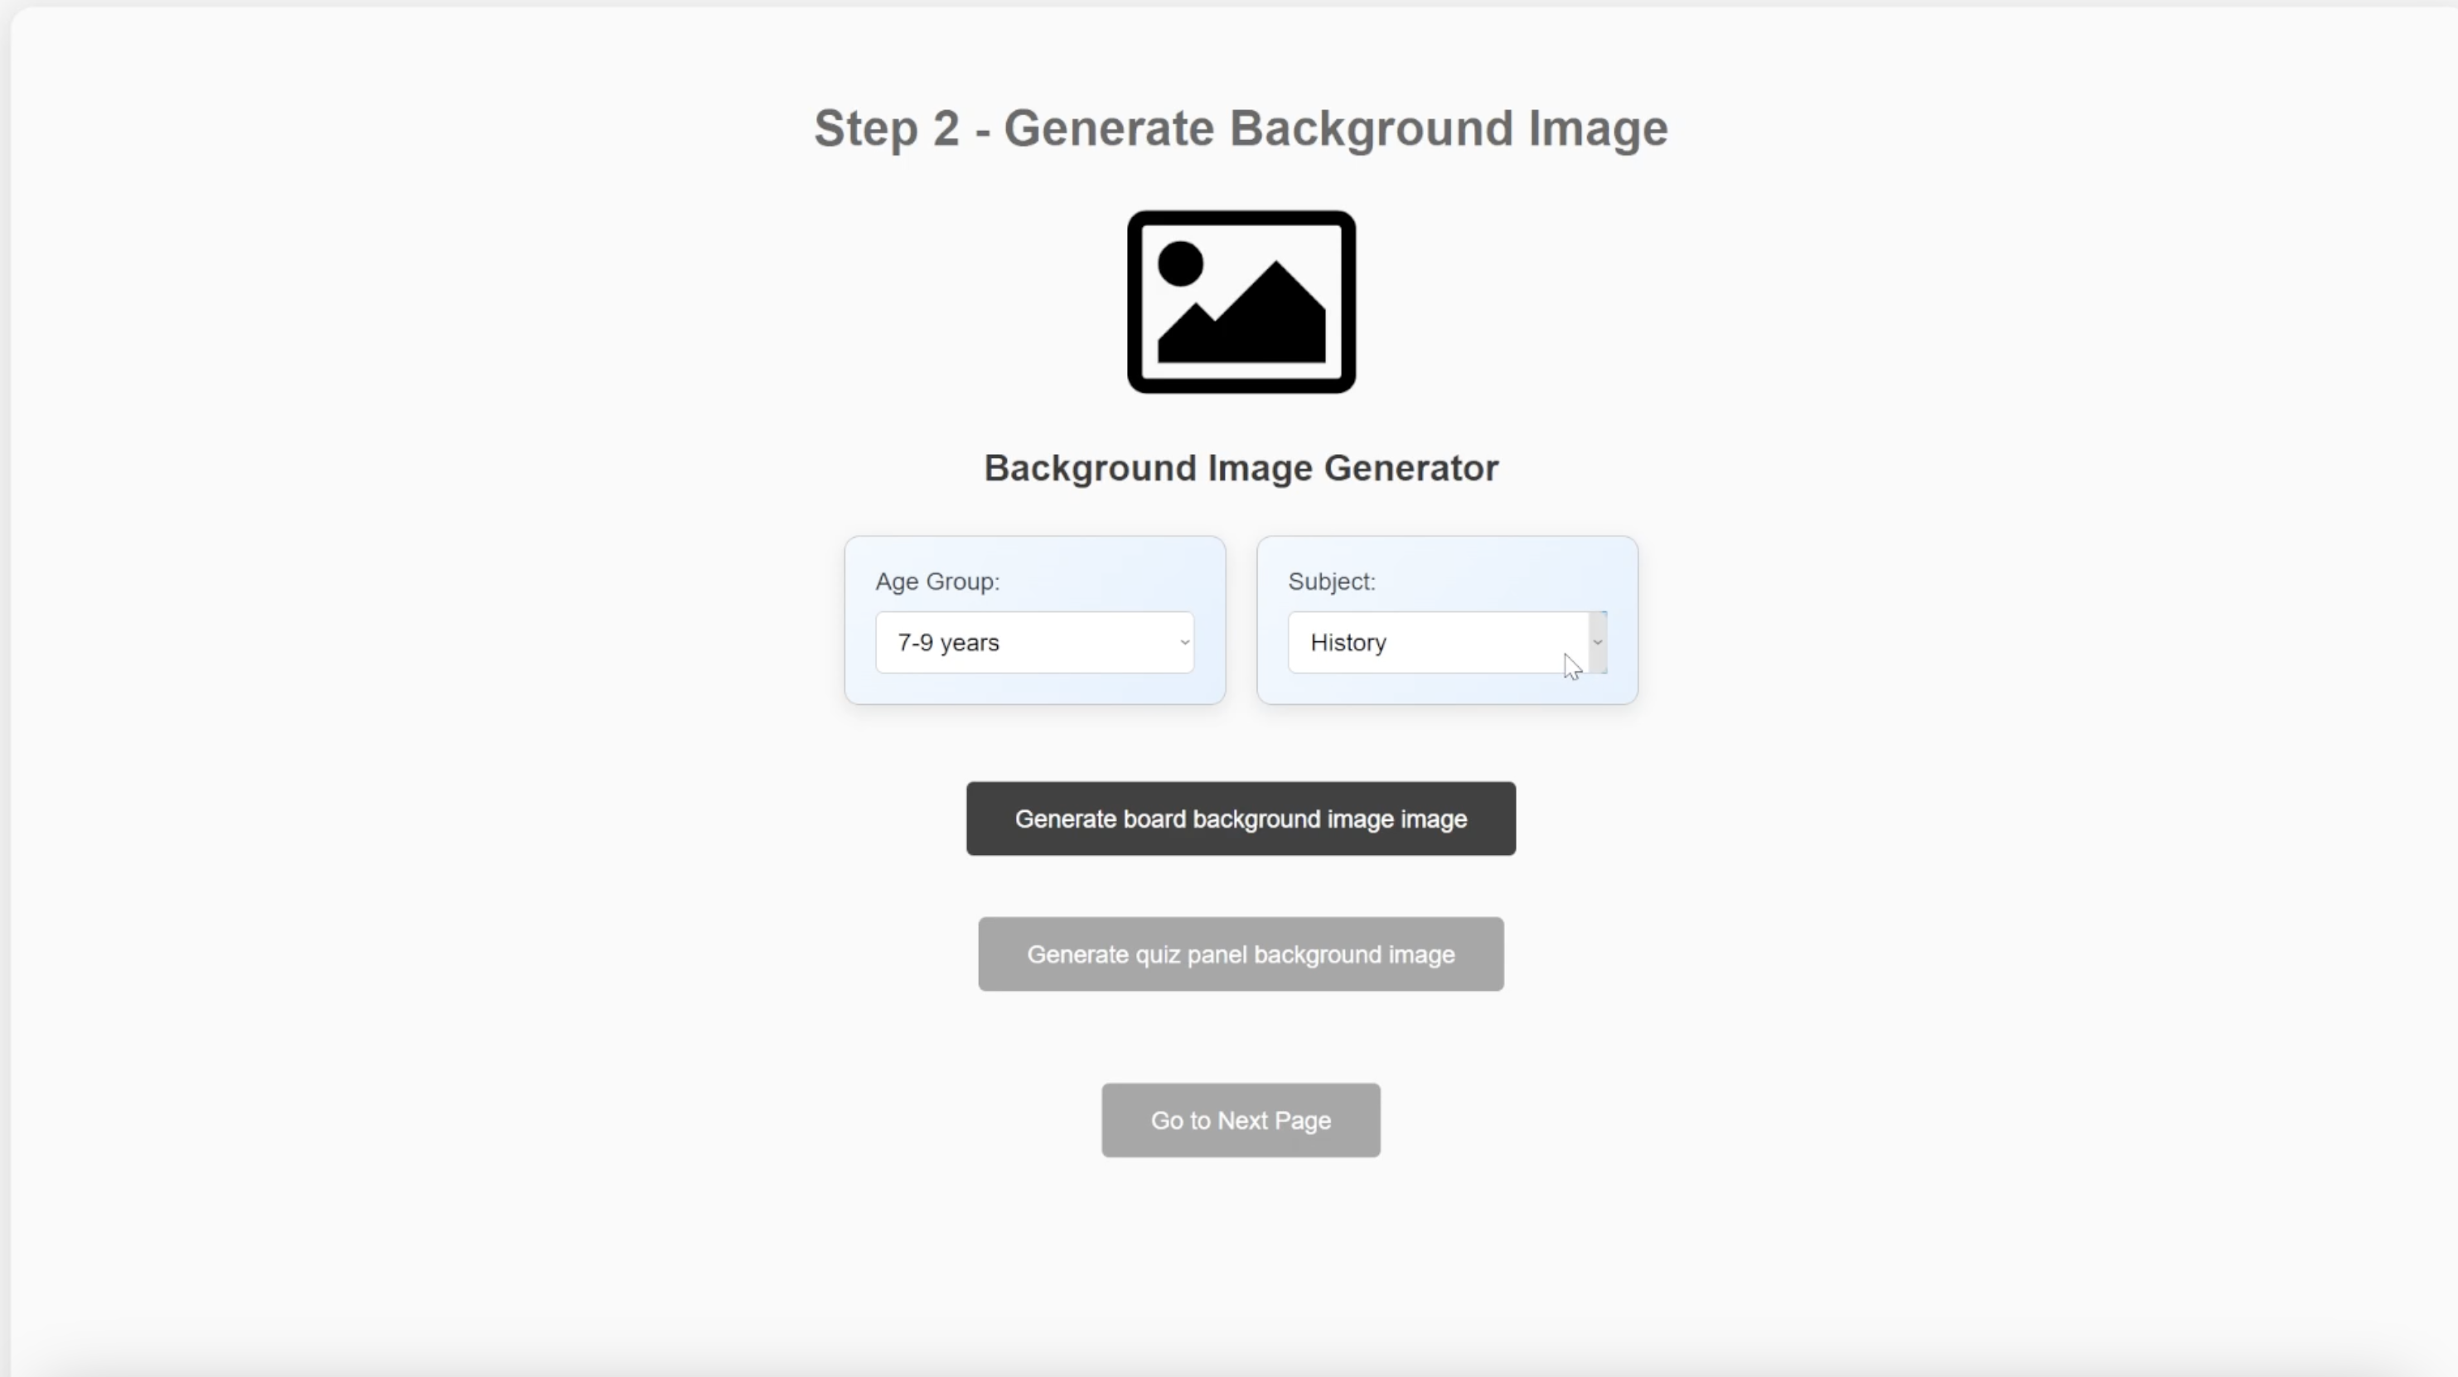Image resolution: width=2458 pixels, height=1377 pixels.
Task: Click the 'Age Group:' label
Action: click(937, 581)
